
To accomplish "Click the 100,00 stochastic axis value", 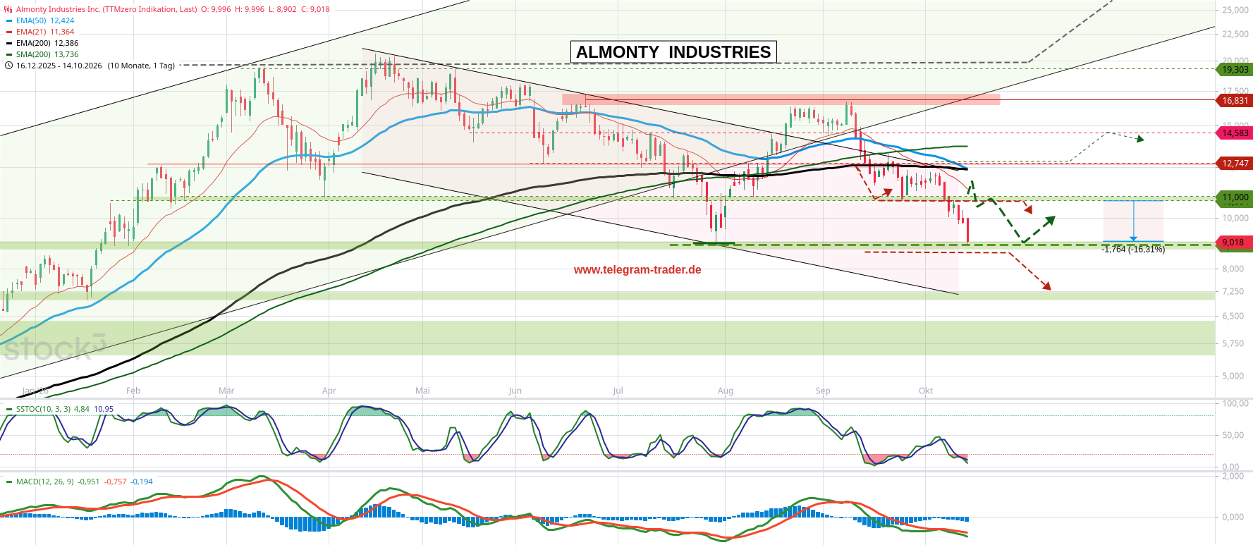I will click(1235, 403).
